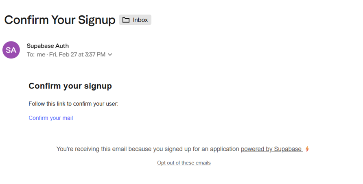This screenshot has height=184, width=363.
Task: Click the bold 'Confirm your signup' body heading
Action: coord(70,86)
